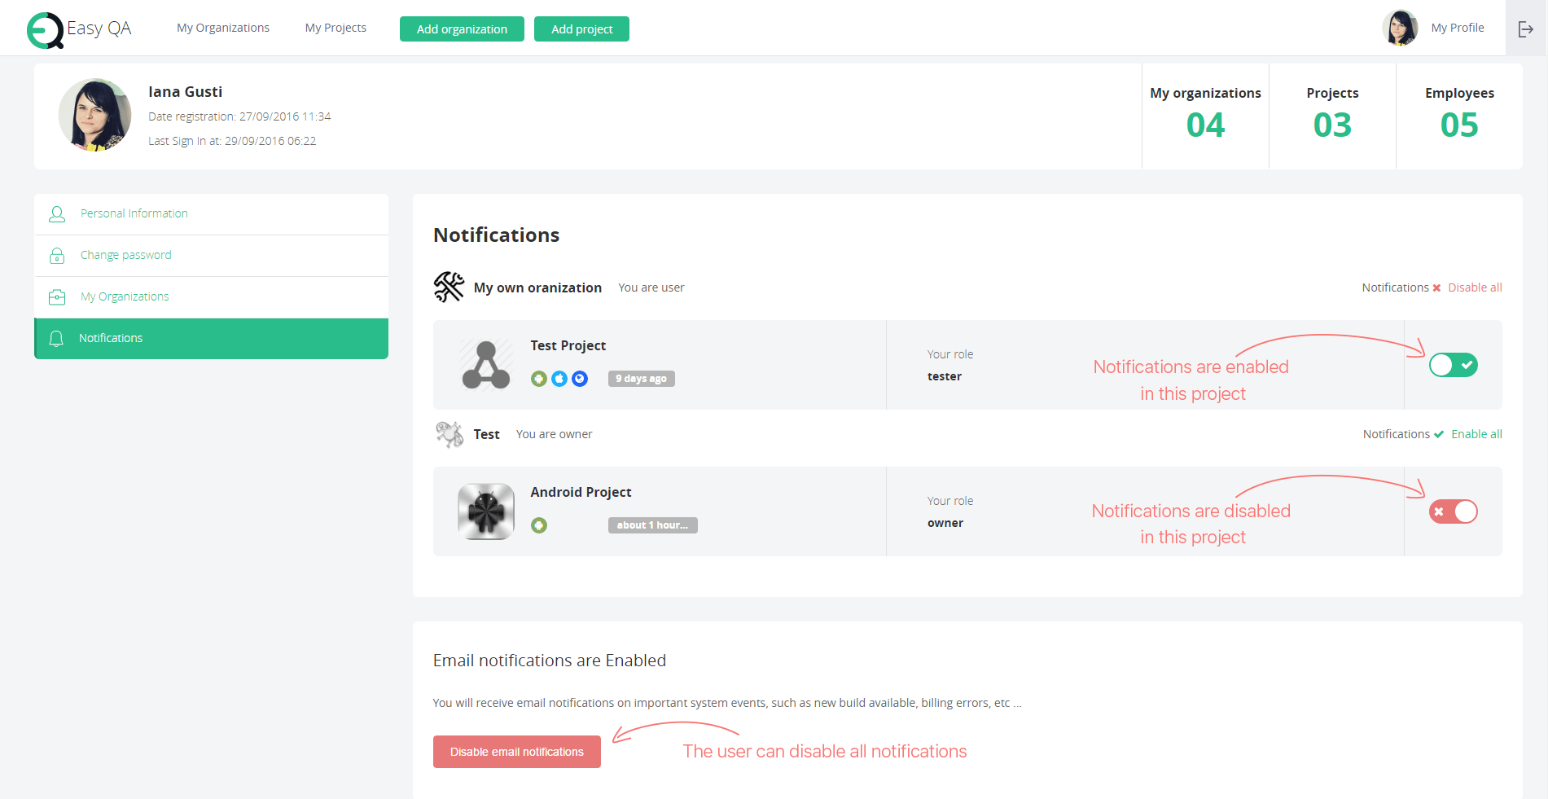Click the Add project button
This screenshot has height=799, width=1548.
tap(581, 29)
